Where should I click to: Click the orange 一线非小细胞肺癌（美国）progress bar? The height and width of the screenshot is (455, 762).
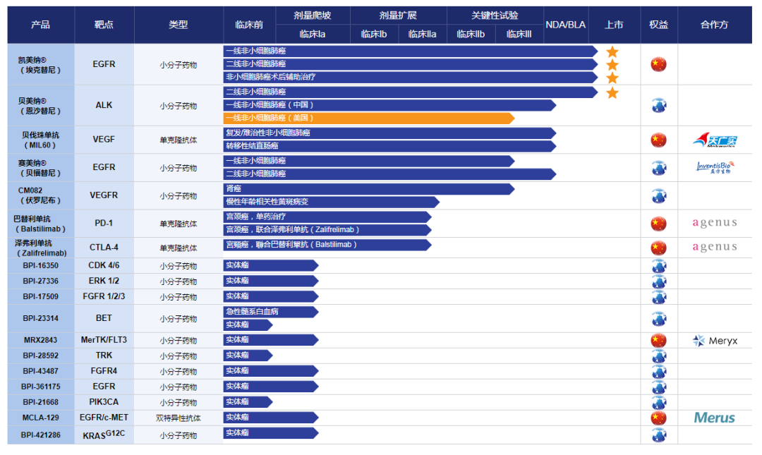367,119
